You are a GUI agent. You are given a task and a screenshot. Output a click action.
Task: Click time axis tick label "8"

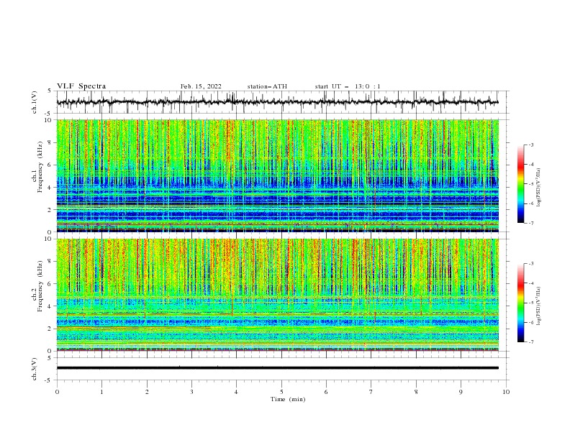point(416,392)
